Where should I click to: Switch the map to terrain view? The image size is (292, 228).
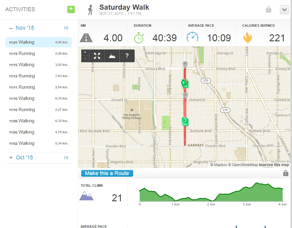(112, 56)
